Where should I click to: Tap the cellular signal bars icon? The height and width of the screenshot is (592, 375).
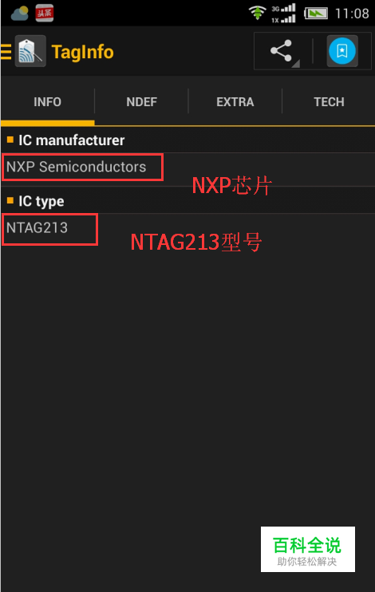point(284,14)
